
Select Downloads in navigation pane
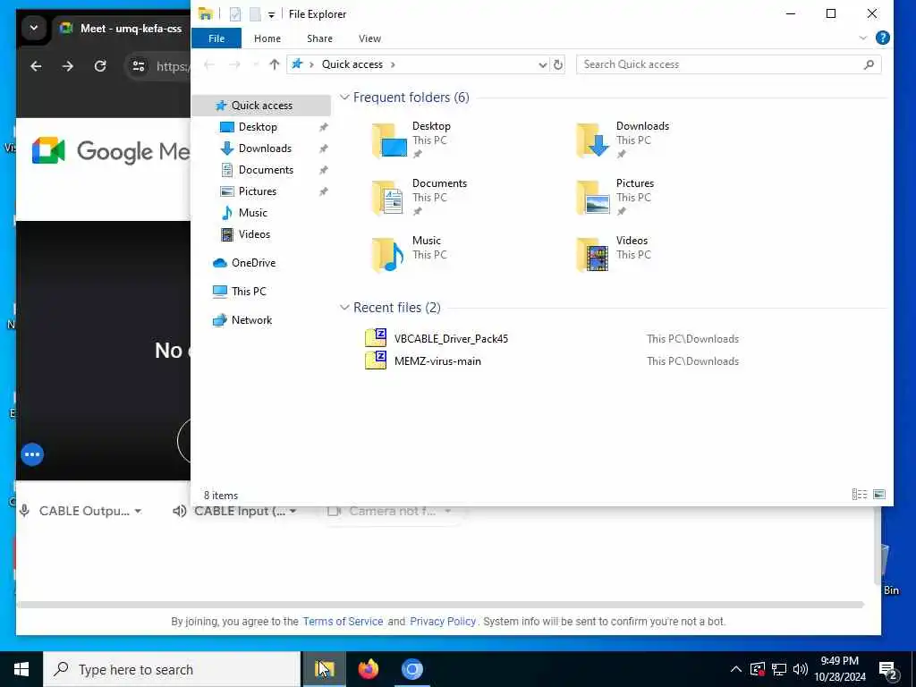[265, 148]
